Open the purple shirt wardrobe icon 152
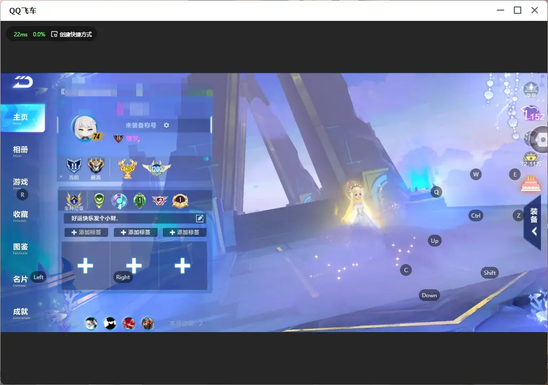The width and height of the screenshot is (548, 385). (533, 113)
